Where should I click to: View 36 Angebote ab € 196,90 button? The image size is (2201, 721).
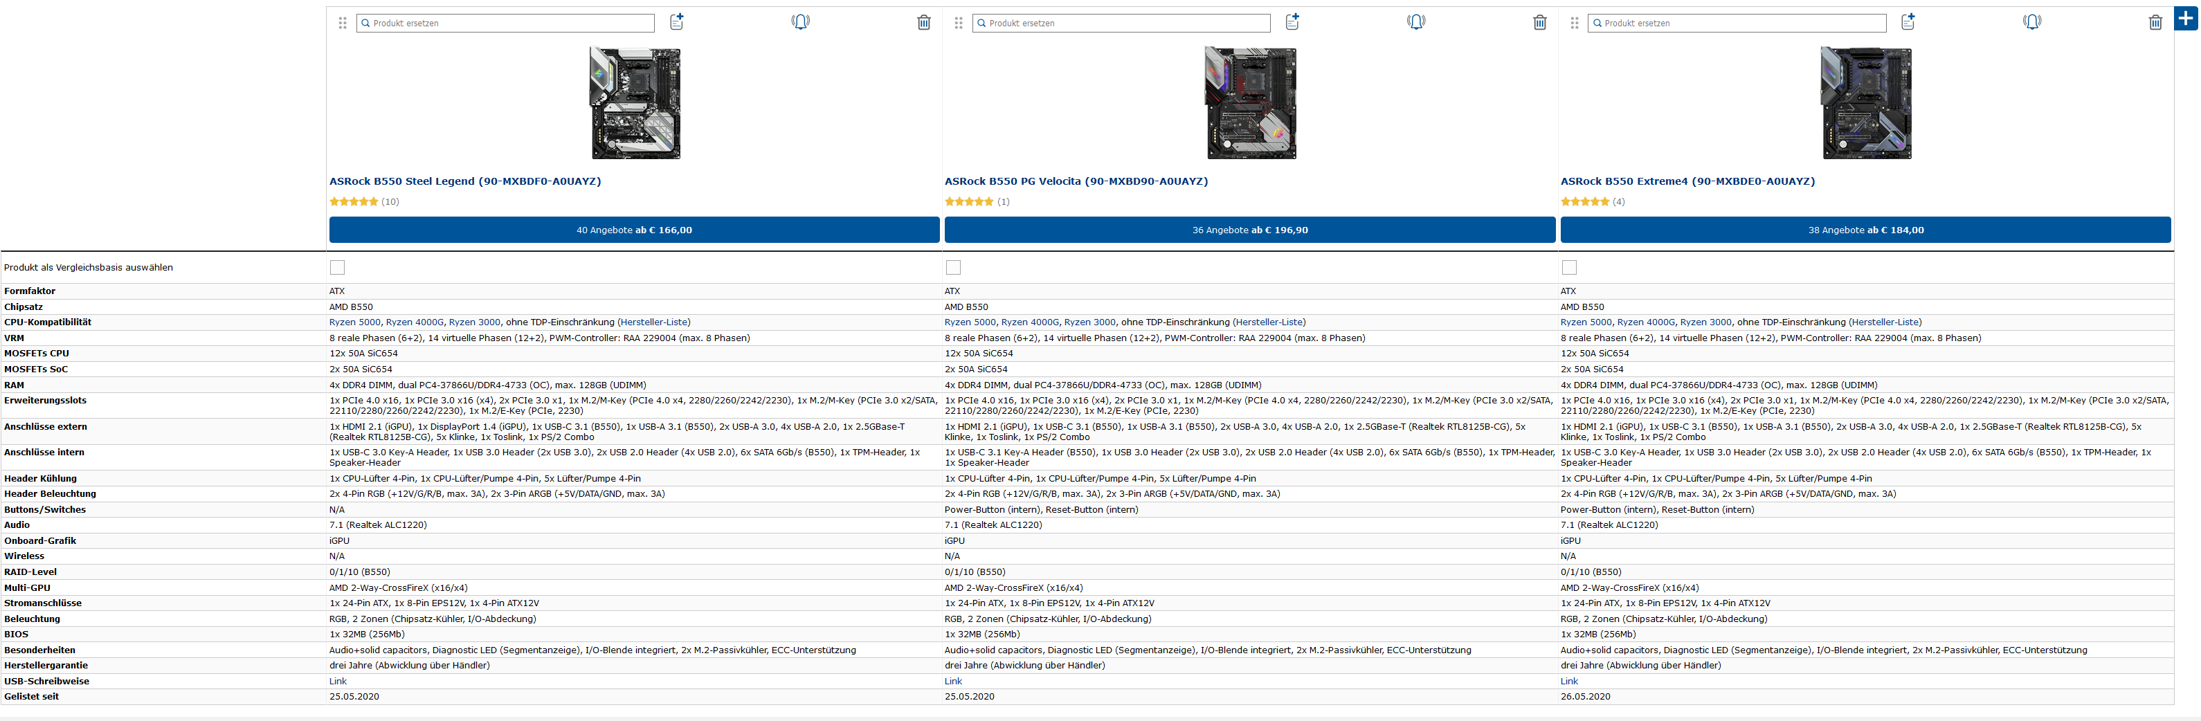click(x=1250, y=230)
